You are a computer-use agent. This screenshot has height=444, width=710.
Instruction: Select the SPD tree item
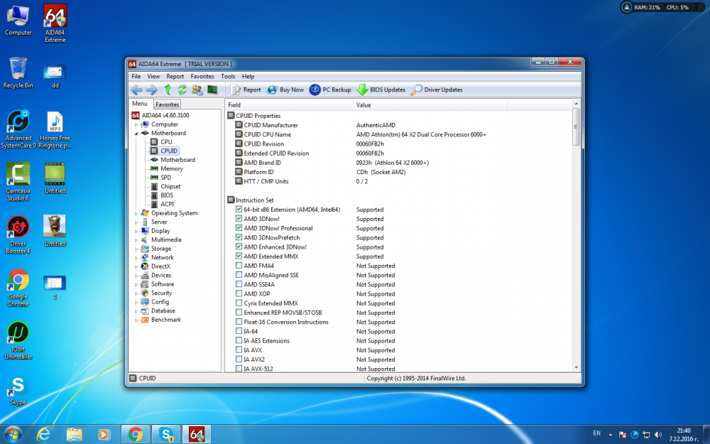coord(165,177)
